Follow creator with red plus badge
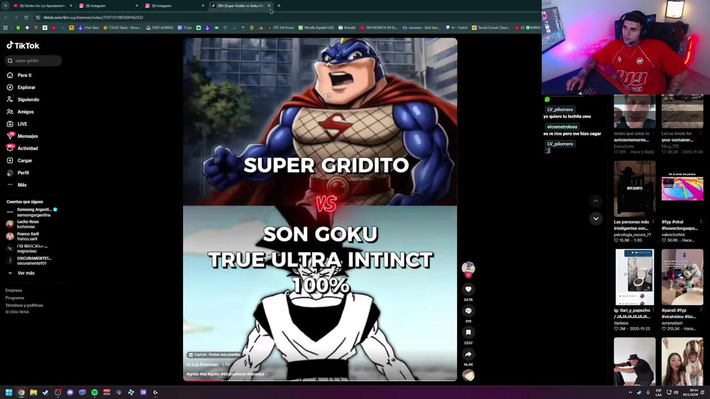The image size is (710, 399). pos(468,275)
